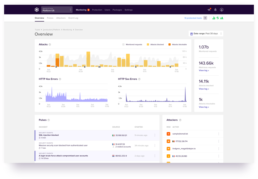Switch to the Event Log tab
258x179 pixels.
(73, 18)
